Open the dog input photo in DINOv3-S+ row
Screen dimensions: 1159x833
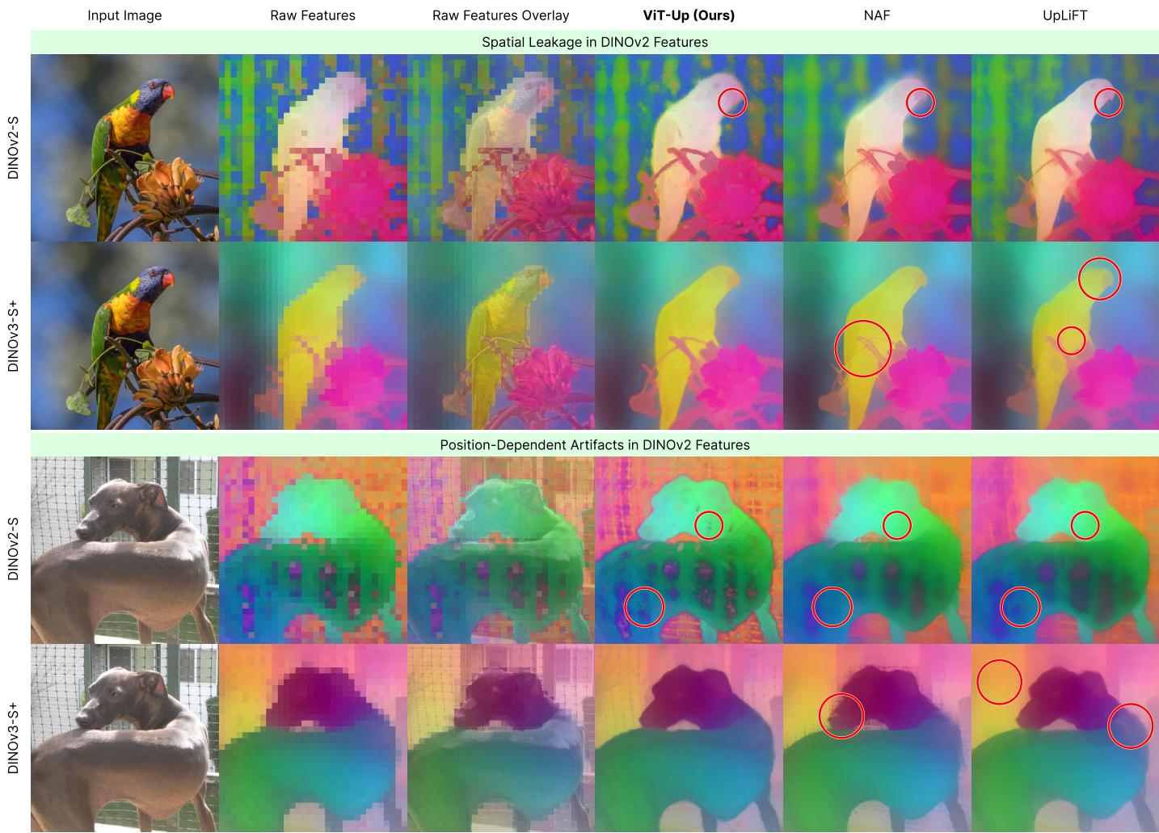[124, 738]
